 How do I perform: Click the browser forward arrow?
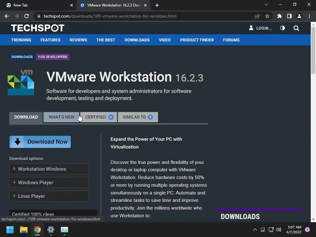click(x=17, y=16)
